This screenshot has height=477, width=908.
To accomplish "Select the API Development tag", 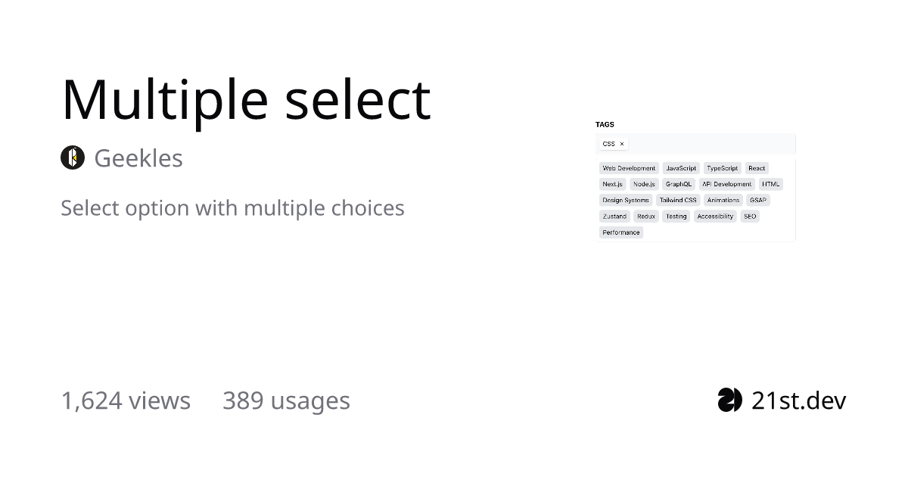I will pyautogui.click(x=726, y=184).
